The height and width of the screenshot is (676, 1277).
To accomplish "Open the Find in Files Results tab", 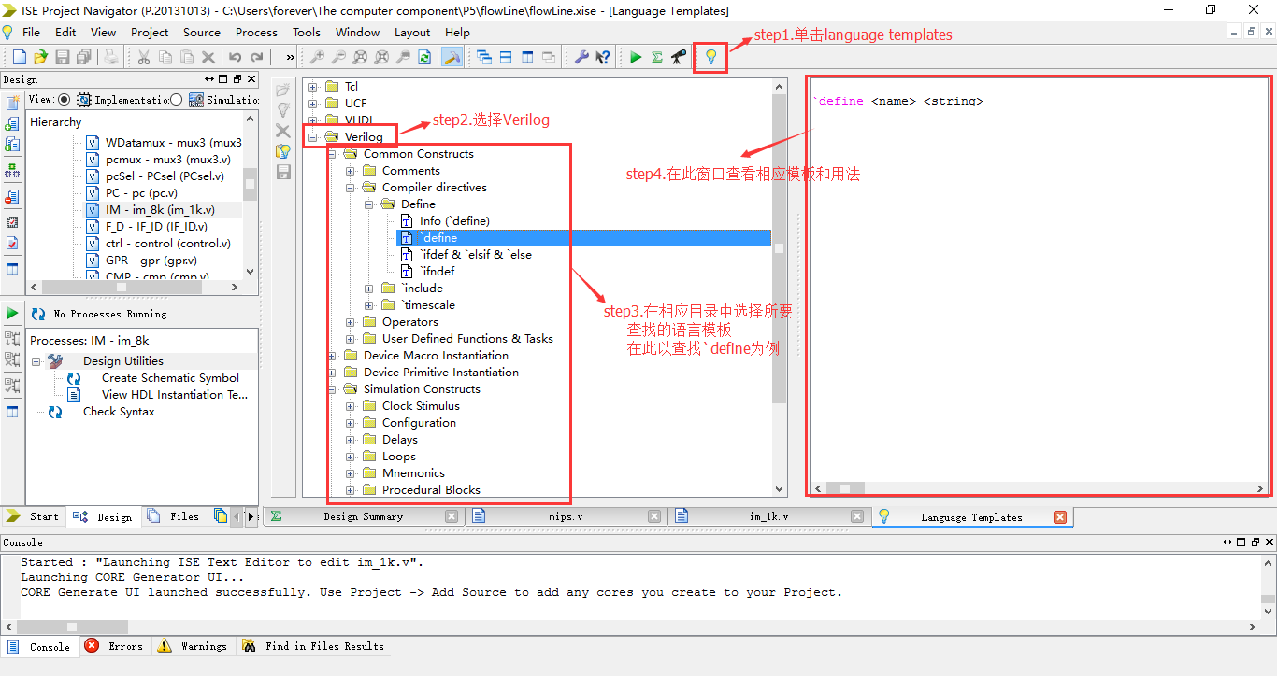I will coord(313,646).
